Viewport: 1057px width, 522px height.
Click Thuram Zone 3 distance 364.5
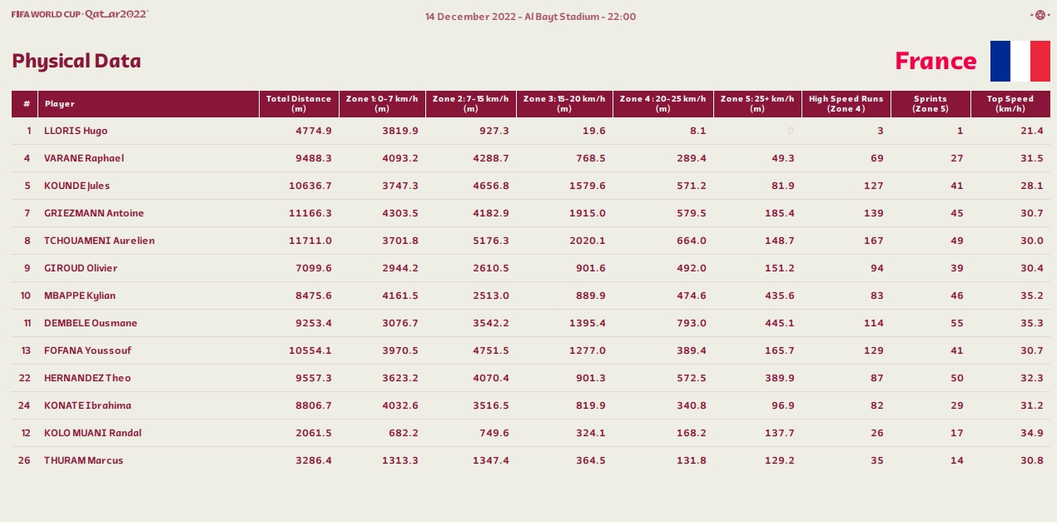coord(592,460)
